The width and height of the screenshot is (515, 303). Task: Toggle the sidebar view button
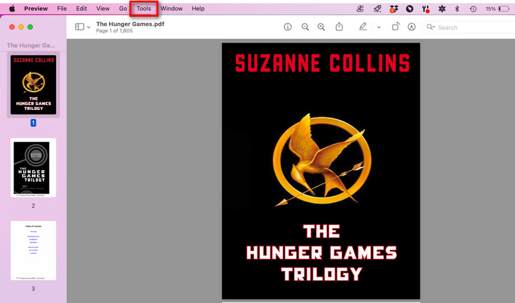click(80, 27)
